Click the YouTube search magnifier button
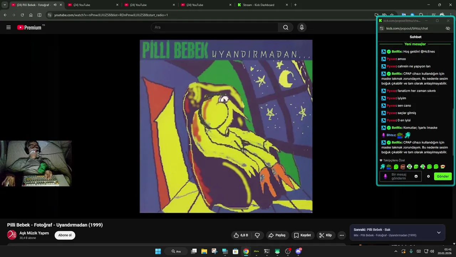The height and width of the screenshot is (257, 456). click(x=286, y=27)
